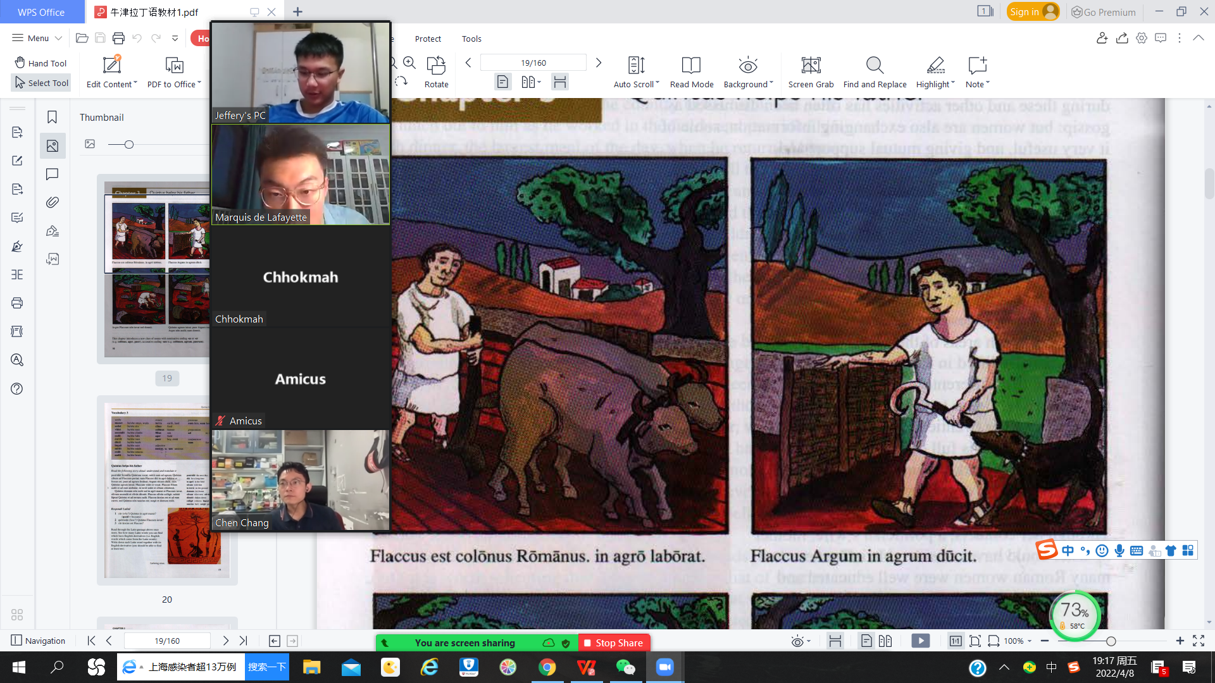Open the 100% zoom level dropdown
This screenshot has height=683, width=1215.
pyautogui.click(x=1018, y=641)
